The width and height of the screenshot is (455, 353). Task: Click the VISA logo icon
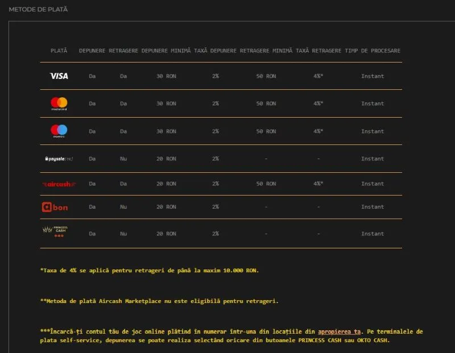click(x=59, y=76)
